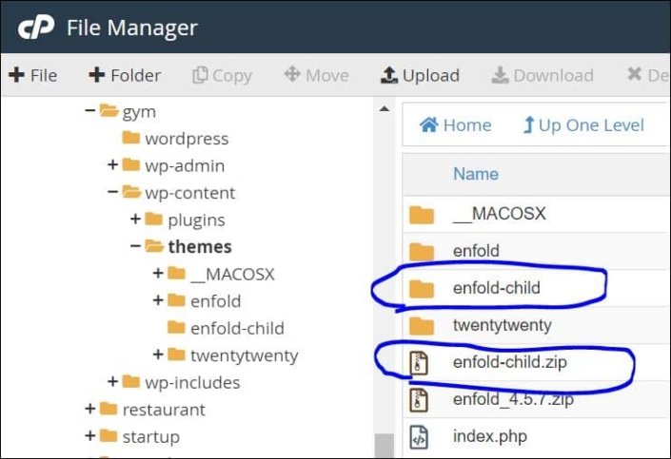Navigate Up One Level
Viewport: 671px width, 459px height.
click(582, 124)
